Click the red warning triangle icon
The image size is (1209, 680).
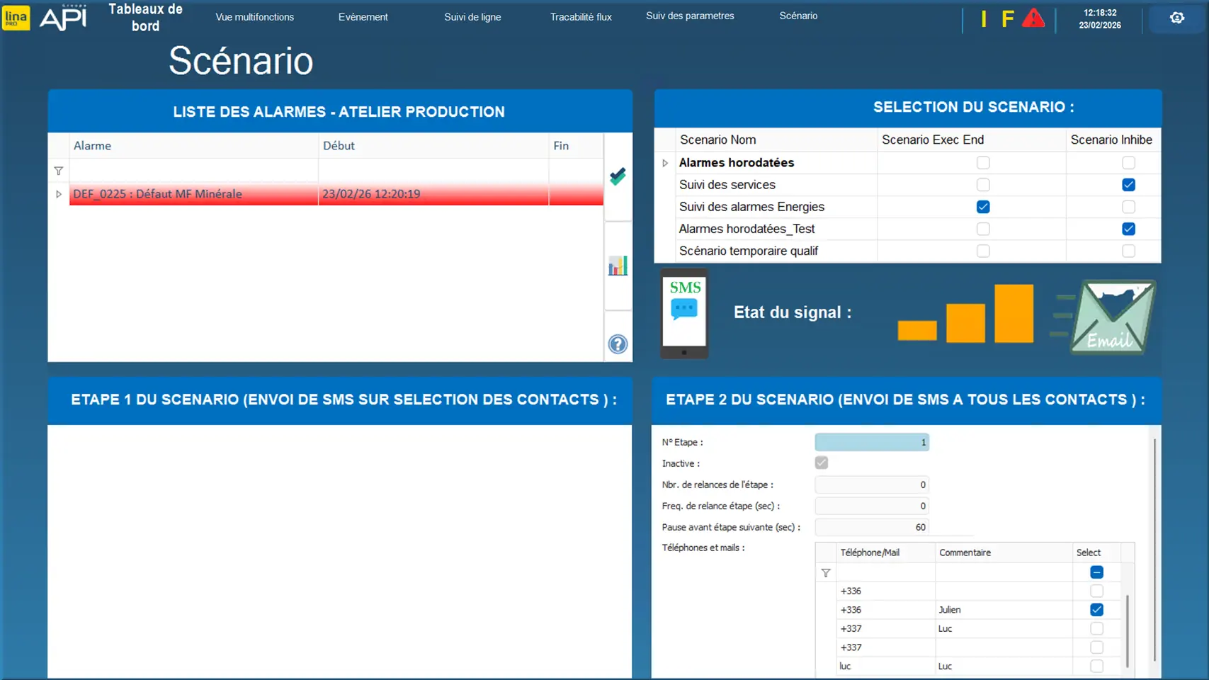pyautogui.click(x=1033, y=18)
